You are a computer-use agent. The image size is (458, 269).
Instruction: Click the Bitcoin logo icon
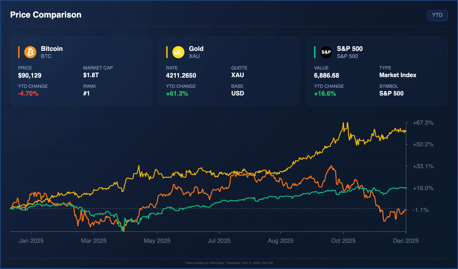click(30, 52)
